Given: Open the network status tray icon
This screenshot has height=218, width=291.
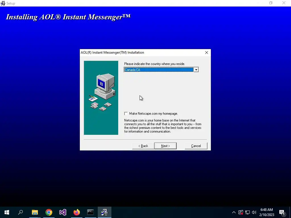Looking at the screenshot, I should pos(248,212).
